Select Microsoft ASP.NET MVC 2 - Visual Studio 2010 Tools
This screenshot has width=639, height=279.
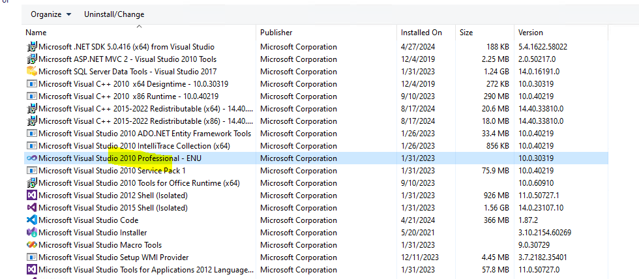[x=128, y=59]
